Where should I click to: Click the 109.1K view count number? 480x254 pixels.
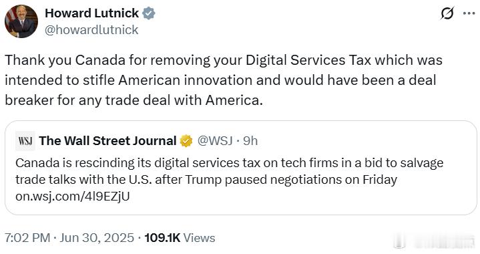[x=162, y=238]
